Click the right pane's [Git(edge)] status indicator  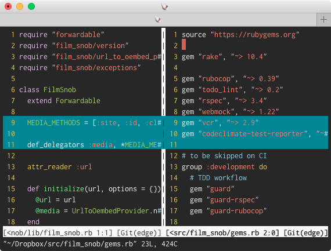click(305, 233)
